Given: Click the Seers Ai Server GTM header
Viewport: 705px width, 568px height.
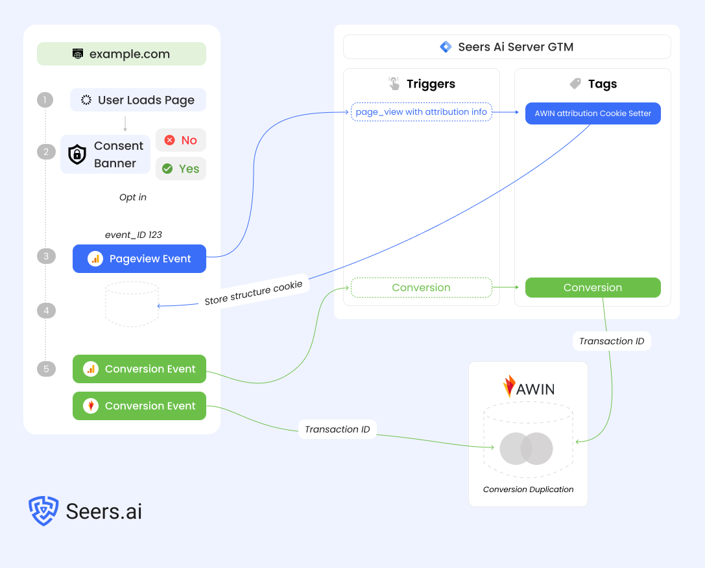Looking at the screenshot, I should point(507,47).
